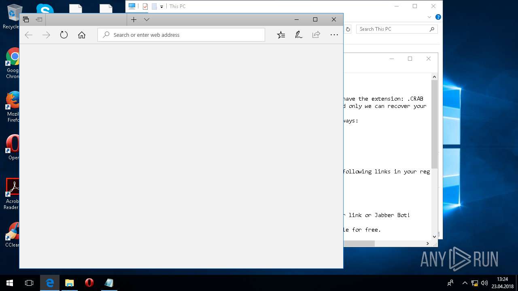Screen dimensions: 518x291
Task: Refresh the Edge page
Action: 64,35
